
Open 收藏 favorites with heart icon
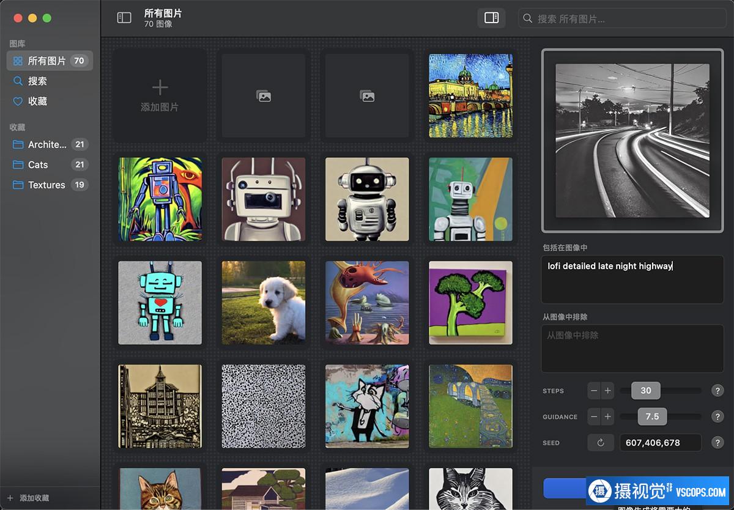click(x=37, y=101)
